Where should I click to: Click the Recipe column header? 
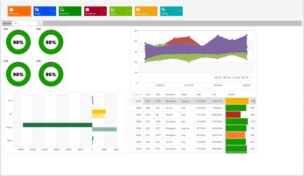184,94
